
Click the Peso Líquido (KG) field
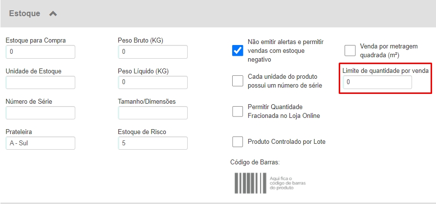click(x=153, y=82)
